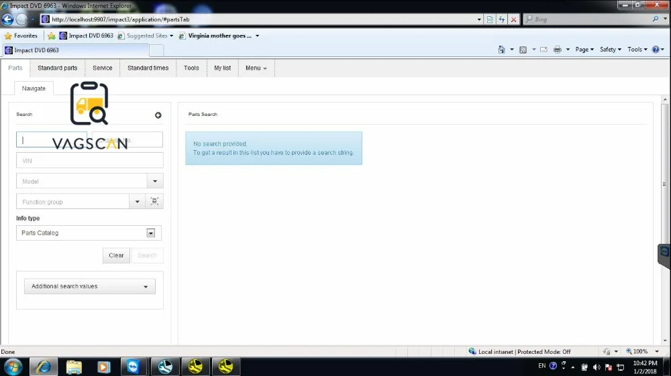Click the new browser tab button
The height and width of the screenshot is (376, 671).
point(156,50)
